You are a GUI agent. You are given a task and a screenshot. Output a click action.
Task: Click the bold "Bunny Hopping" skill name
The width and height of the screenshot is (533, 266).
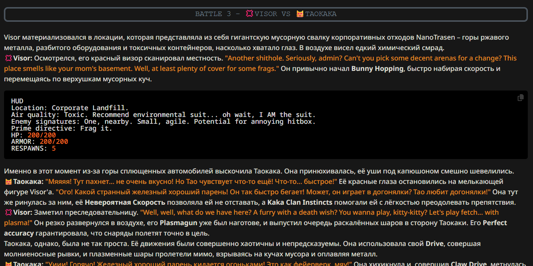377,69
